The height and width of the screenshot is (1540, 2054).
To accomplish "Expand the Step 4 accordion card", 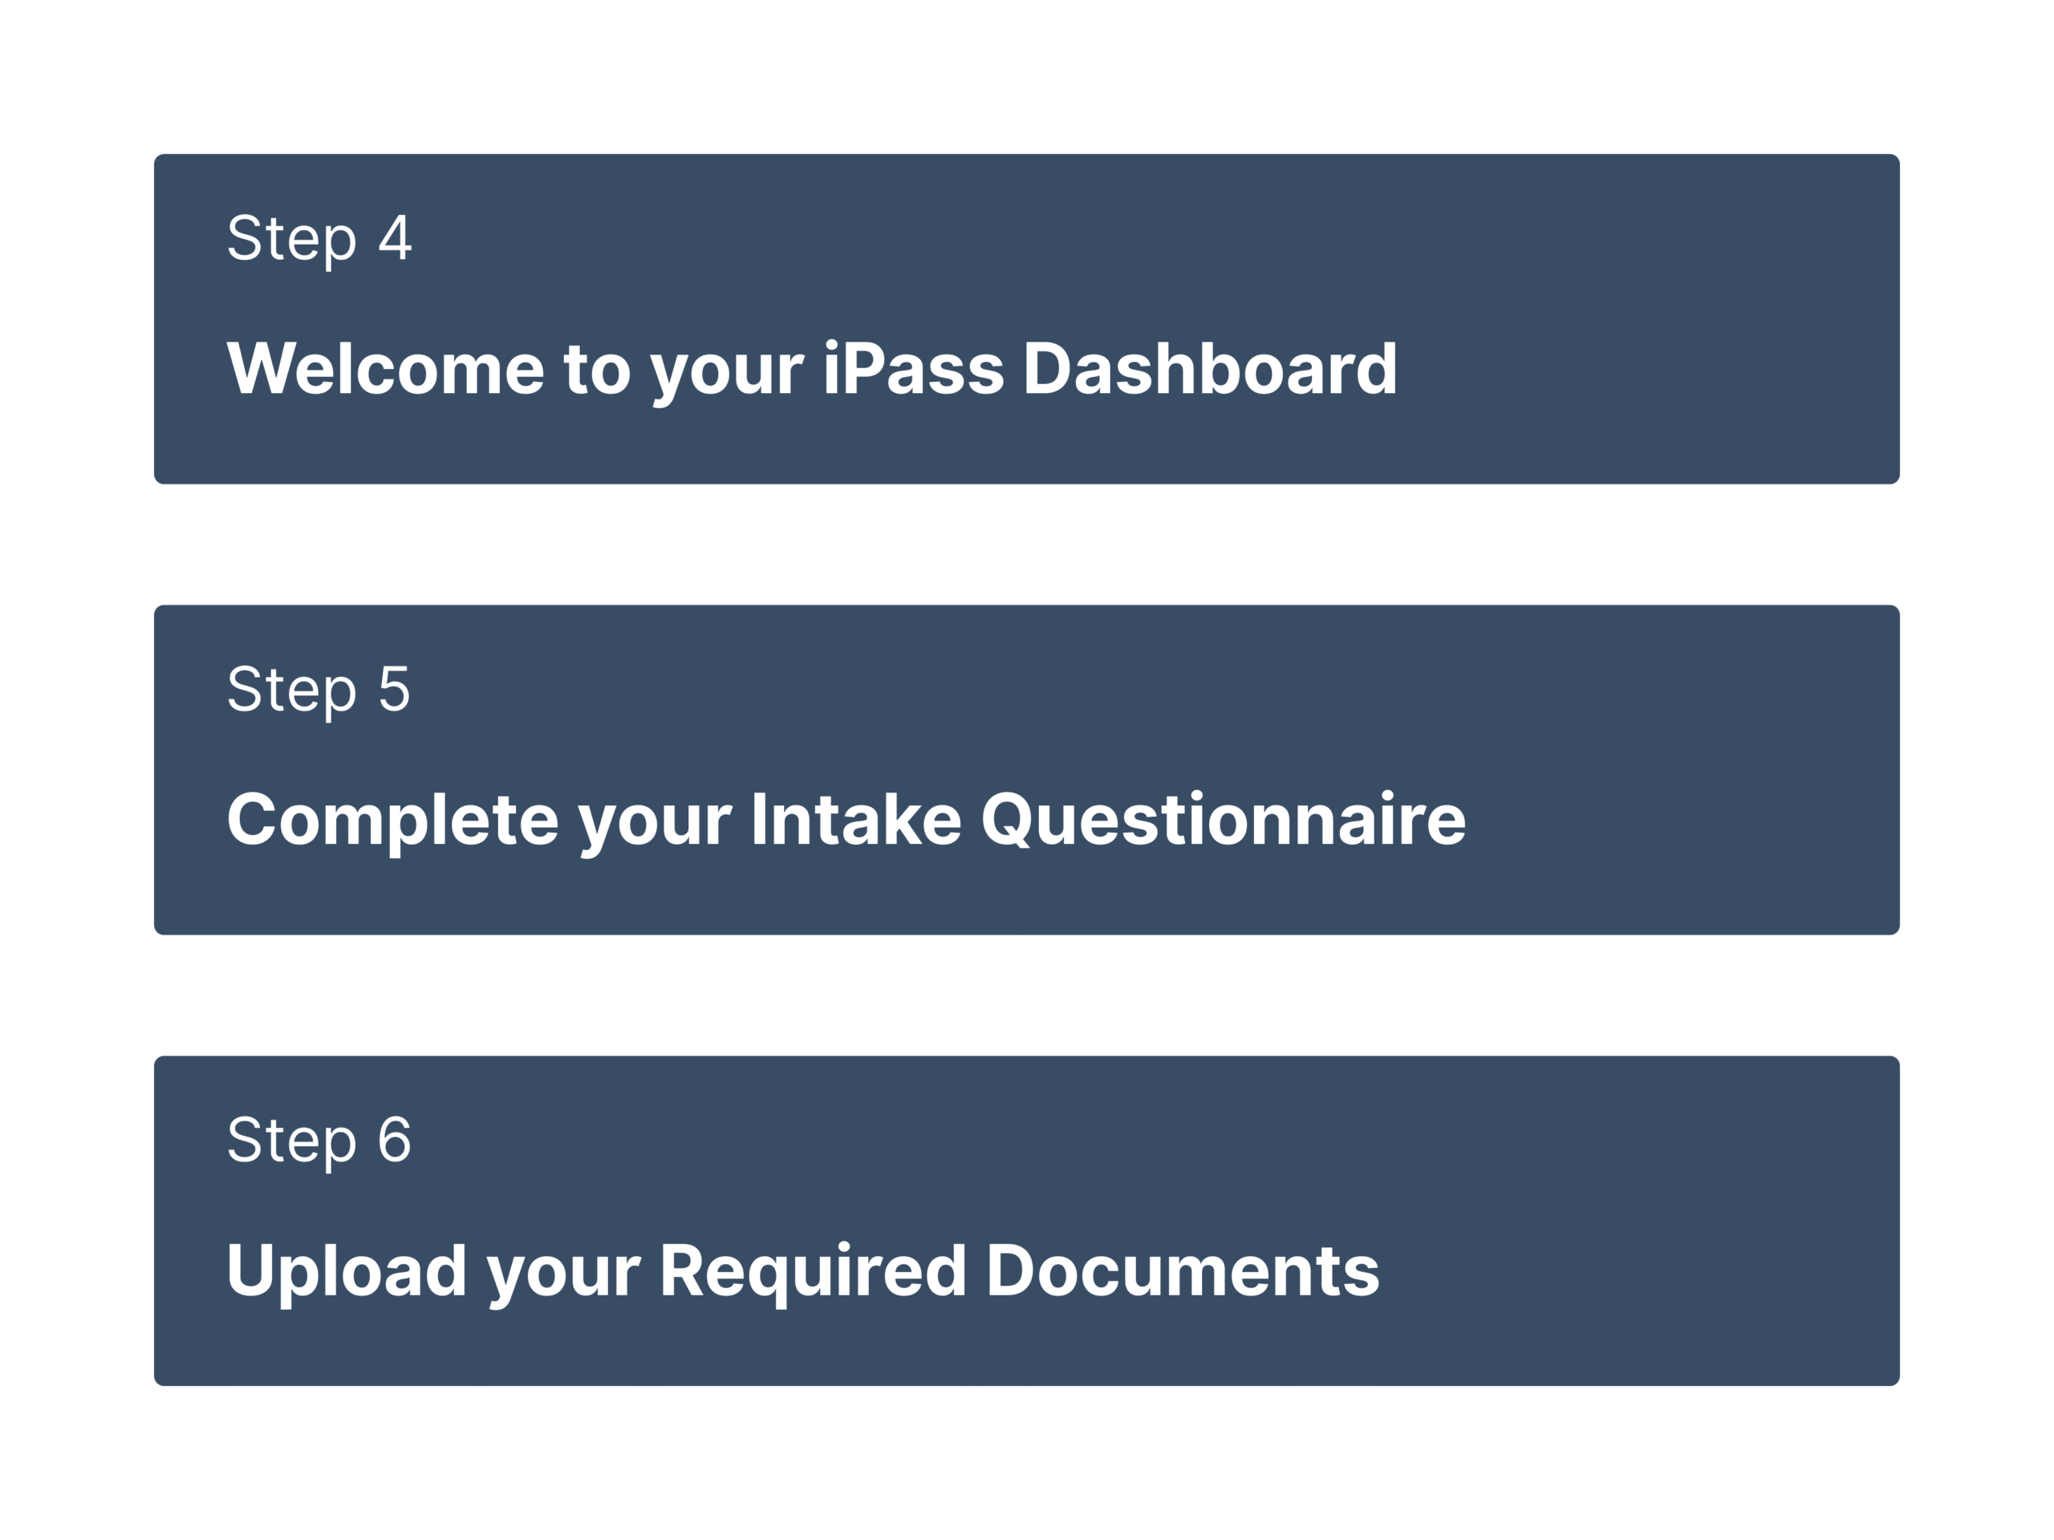I will point(1026,318).
